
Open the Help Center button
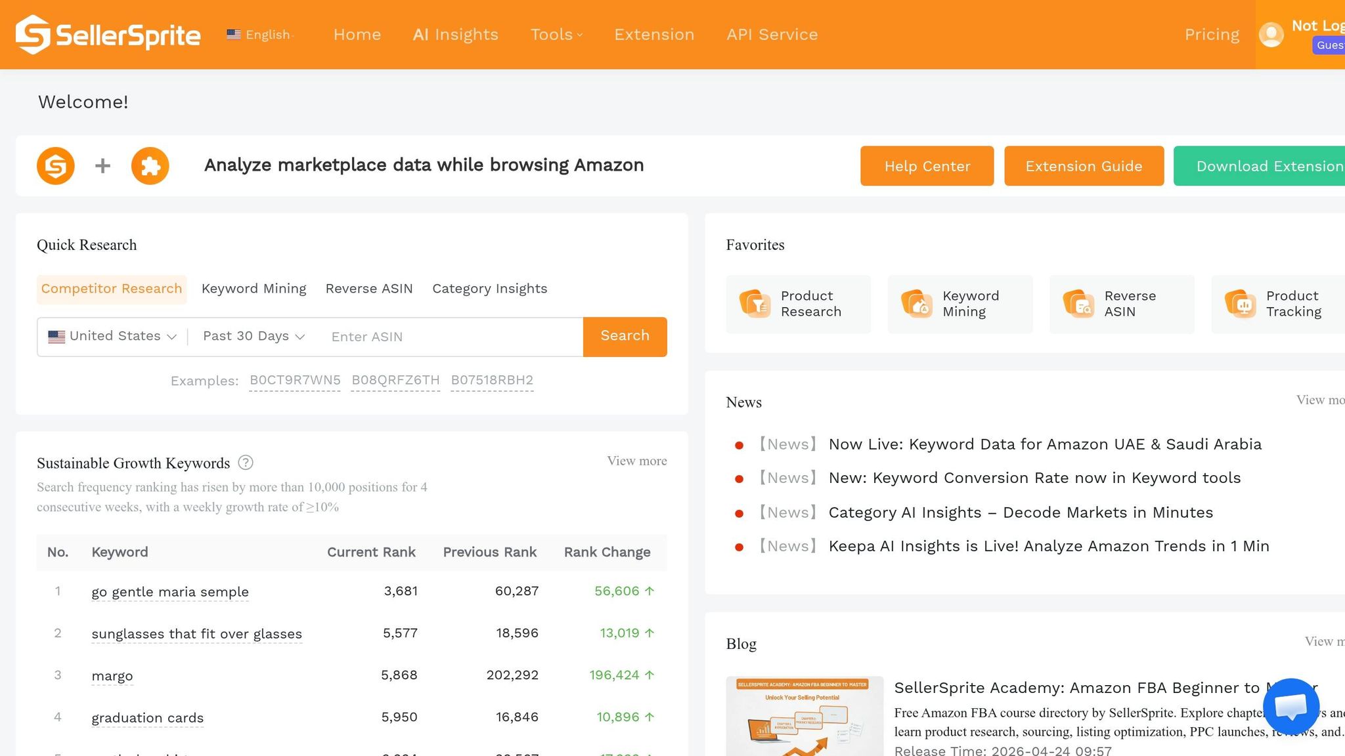point(927,166)
